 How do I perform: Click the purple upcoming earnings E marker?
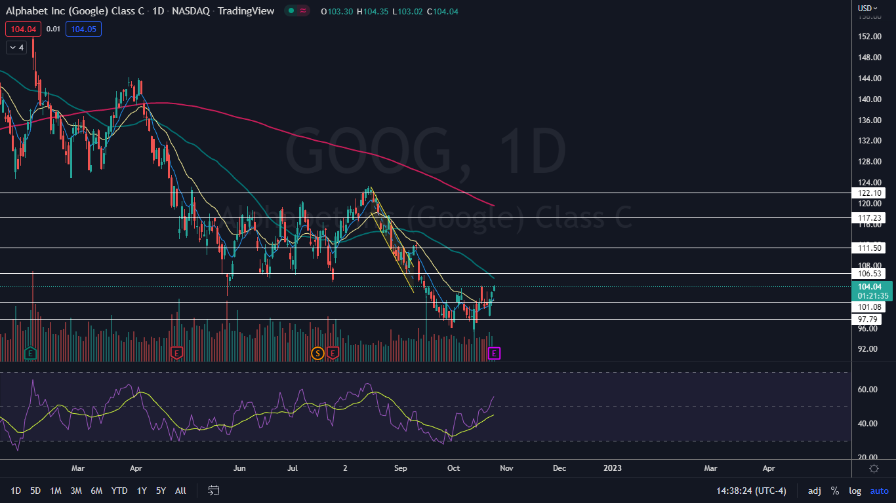[495, 353]
